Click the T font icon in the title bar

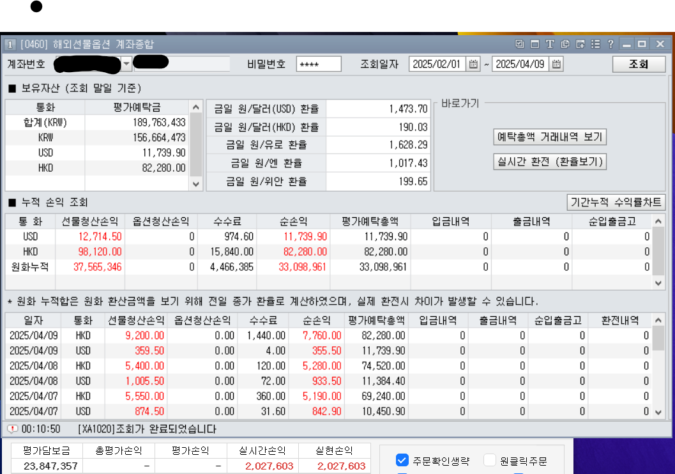click(550, 44)
